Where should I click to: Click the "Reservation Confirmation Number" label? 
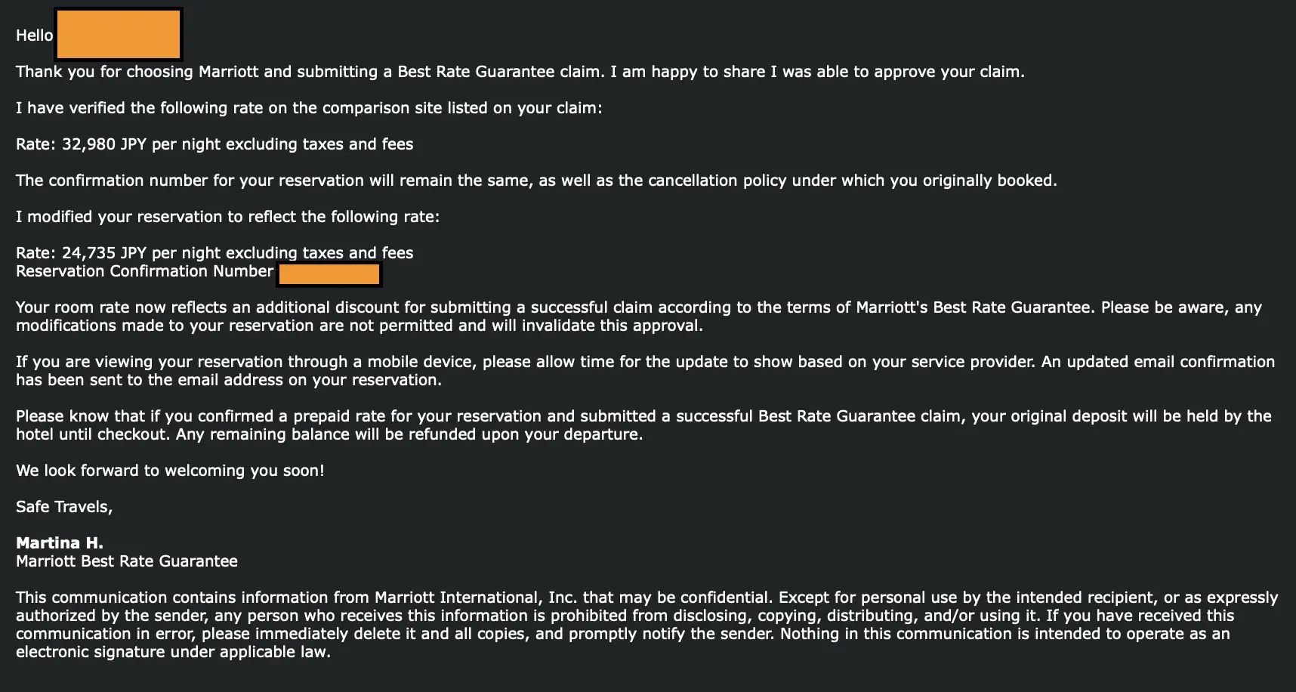(144, 271)
